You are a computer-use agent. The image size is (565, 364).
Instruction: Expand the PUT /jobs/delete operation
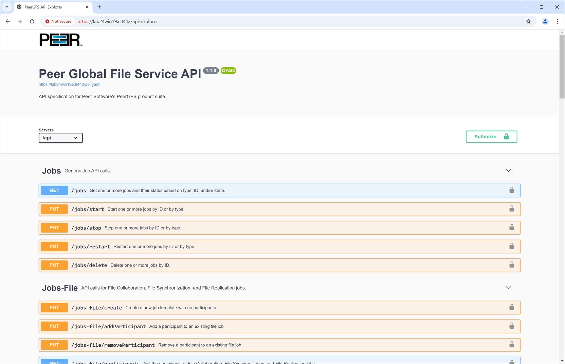(x=280, y=265)
